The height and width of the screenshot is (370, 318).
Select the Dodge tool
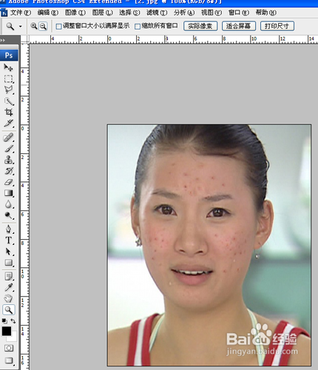(x=8, y=215)
